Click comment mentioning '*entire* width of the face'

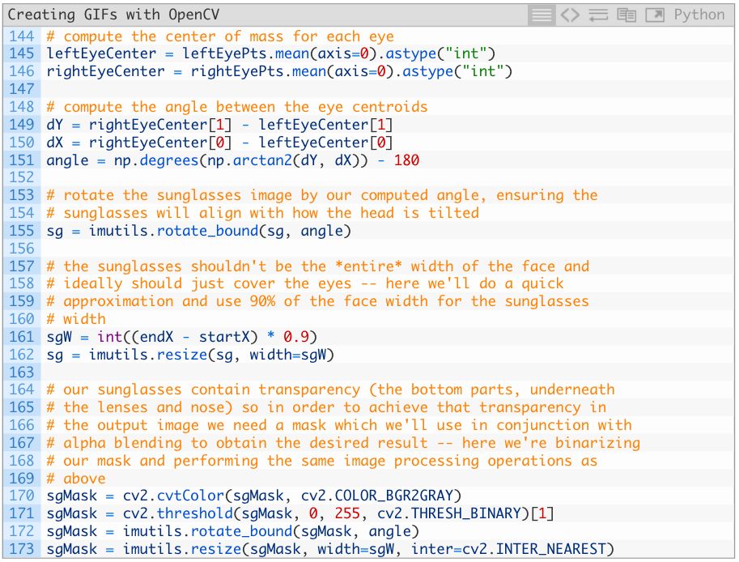point(317,266)
